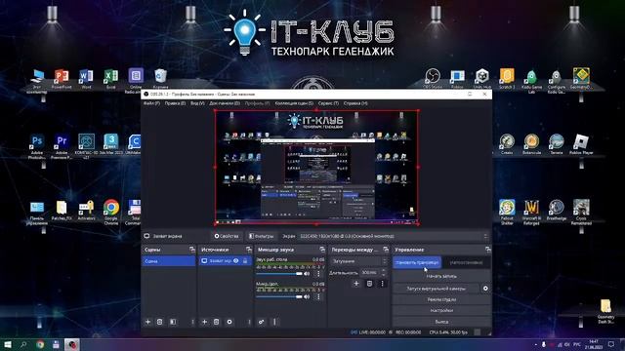Mute microphone speaker icon

pos(307,296)
